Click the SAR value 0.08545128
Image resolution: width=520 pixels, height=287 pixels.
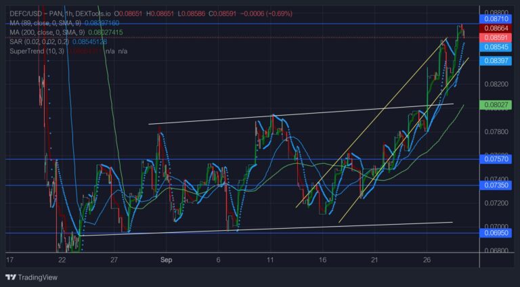pos(89,42)
